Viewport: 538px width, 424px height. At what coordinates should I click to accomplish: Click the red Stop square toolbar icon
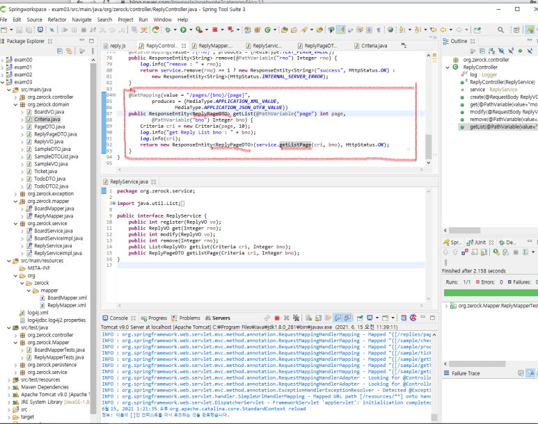[215, 30]
